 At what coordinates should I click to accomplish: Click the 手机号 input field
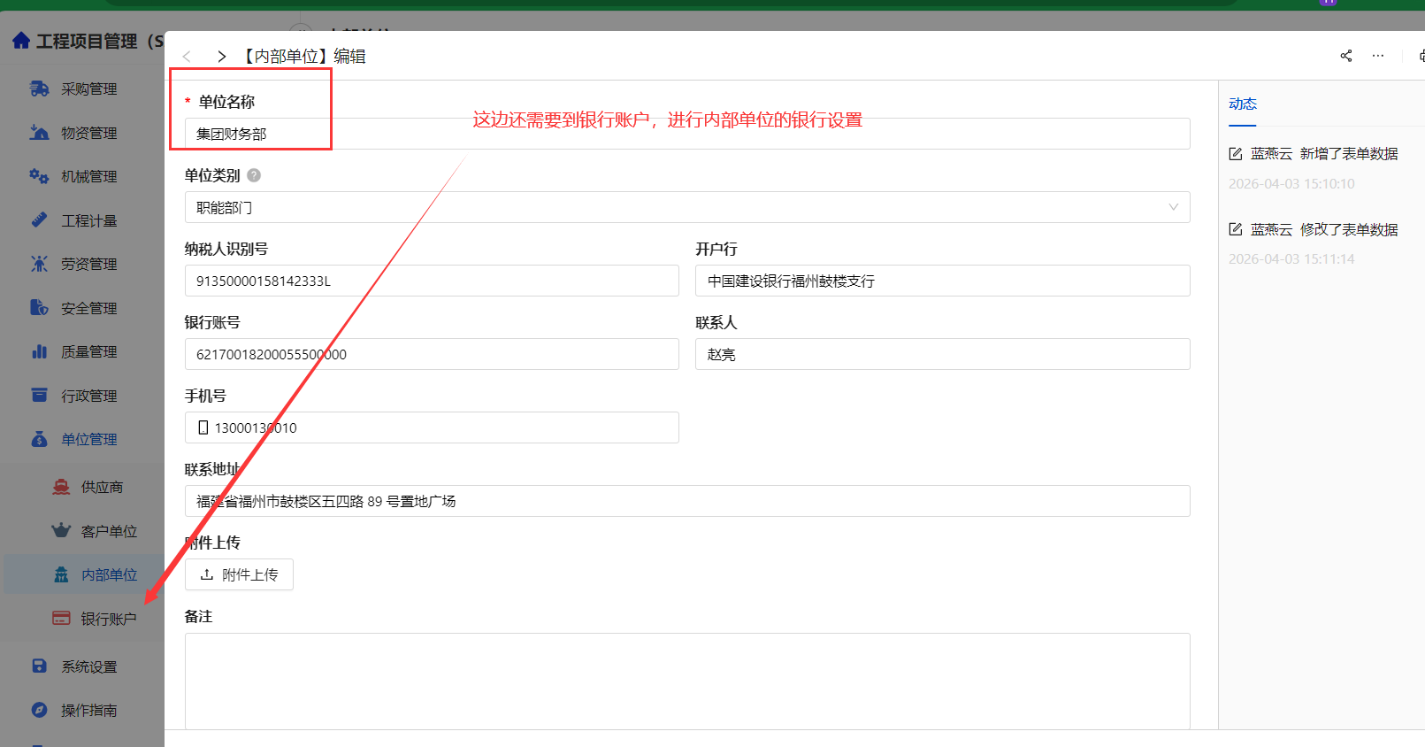pos(432,427)
